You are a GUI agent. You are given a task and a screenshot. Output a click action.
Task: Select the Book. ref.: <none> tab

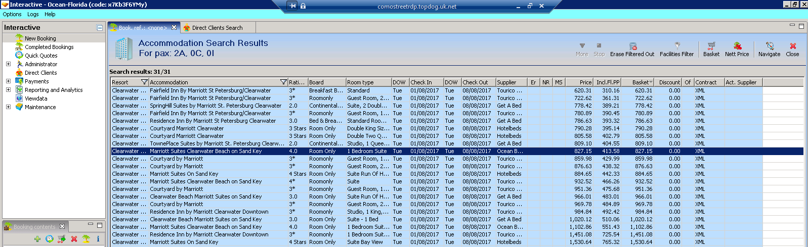click(143, 28)
